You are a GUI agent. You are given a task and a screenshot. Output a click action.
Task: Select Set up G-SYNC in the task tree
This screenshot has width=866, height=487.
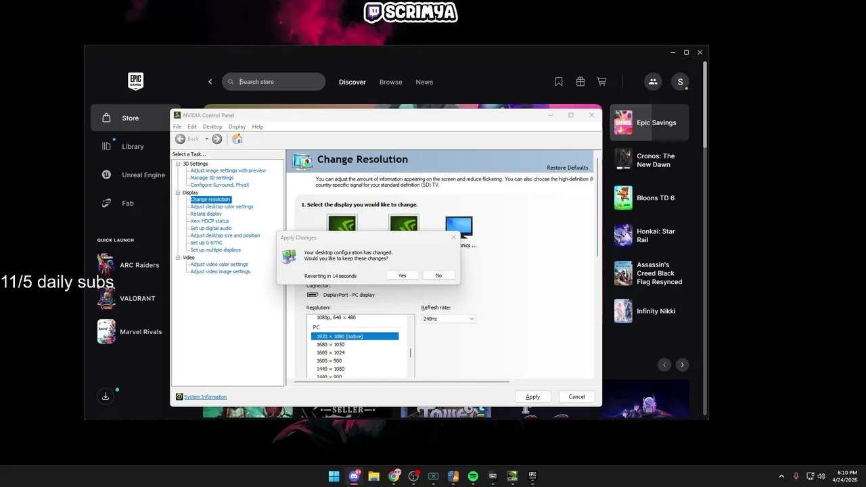coord(206,243)
